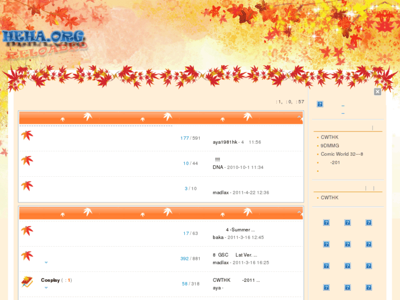Click the book icon beside the Cosplay forum

[27, 282]
